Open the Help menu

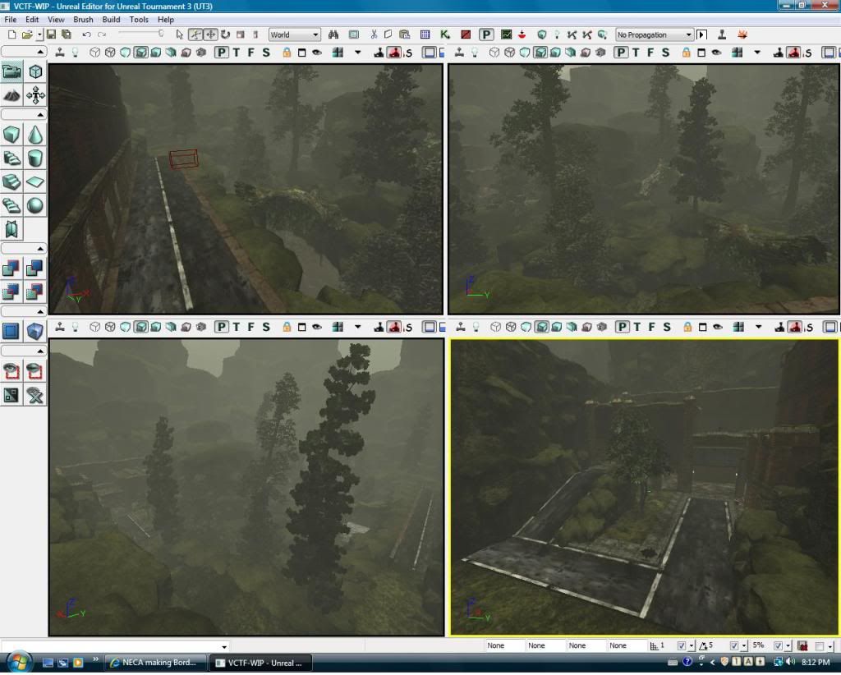click(x=166, y=20)
